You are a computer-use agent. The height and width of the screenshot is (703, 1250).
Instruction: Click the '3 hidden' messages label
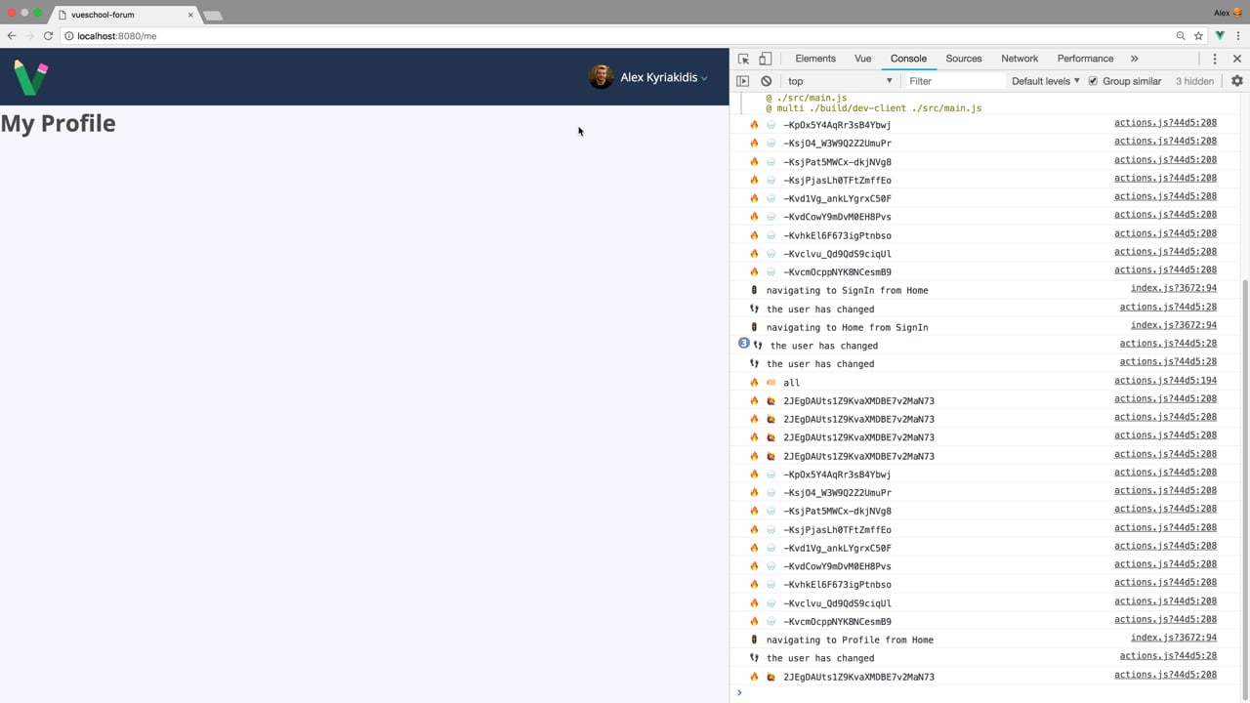click(1194, 81)
